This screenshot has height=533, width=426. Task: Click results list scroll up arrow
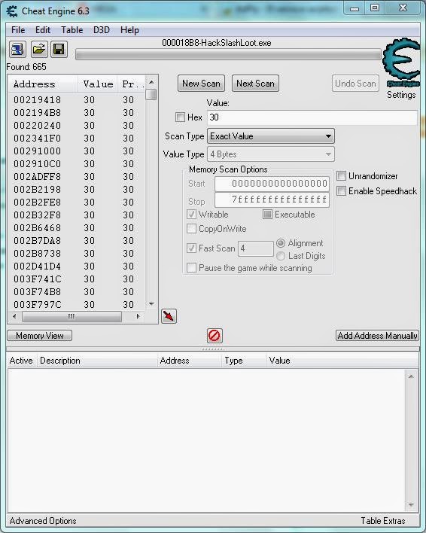[x=151, y=82]
